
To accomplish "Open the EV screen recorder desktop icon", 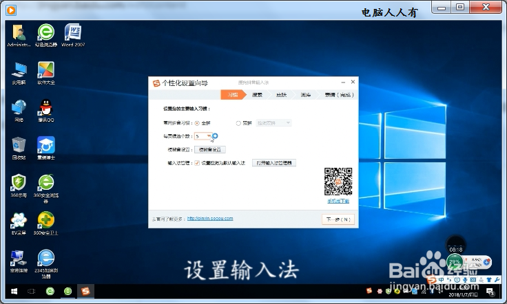I will click(19, 224).
